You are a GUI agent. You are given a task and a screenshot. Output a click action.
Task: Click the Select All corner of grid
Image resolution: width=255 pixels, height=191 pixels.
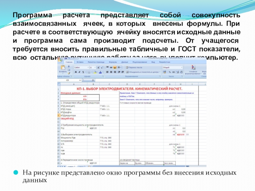[59, 84]
